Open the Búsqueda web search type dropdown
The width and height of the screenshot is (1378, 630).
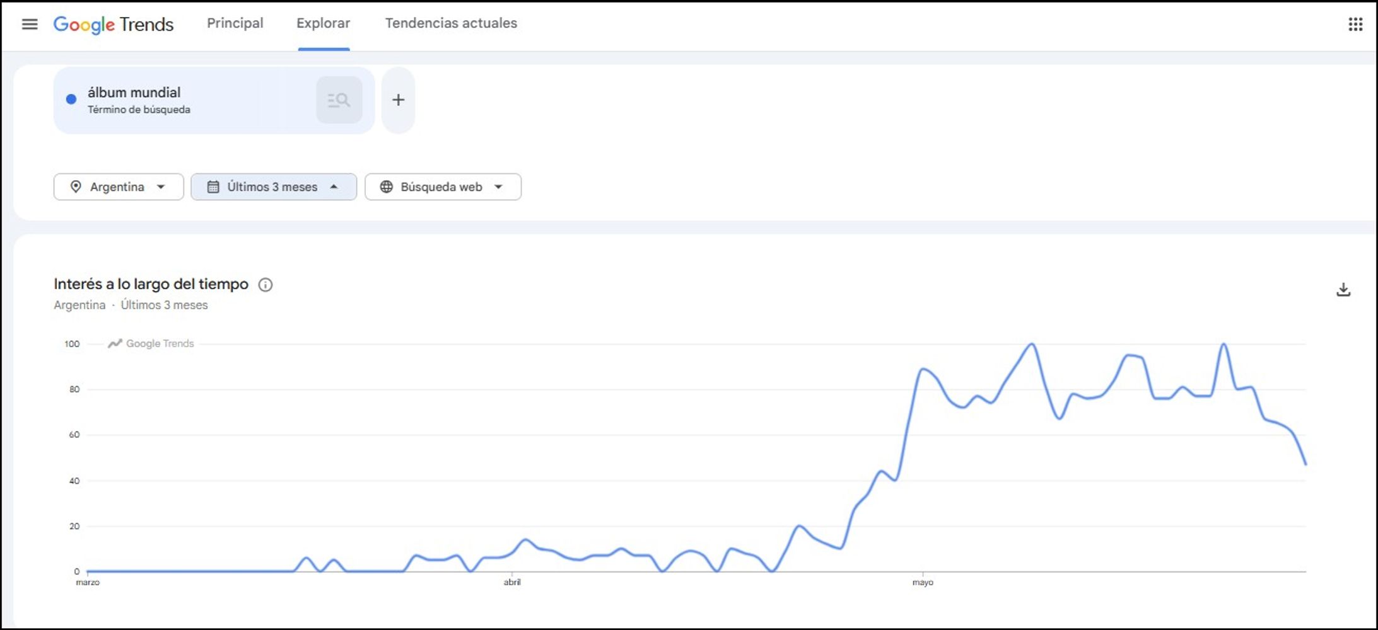pos(443,187)
